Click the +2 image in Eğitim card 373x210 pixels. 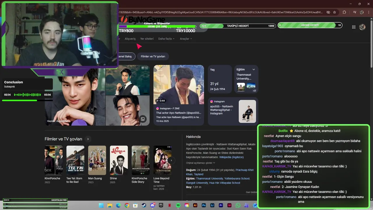coord(251,87)
